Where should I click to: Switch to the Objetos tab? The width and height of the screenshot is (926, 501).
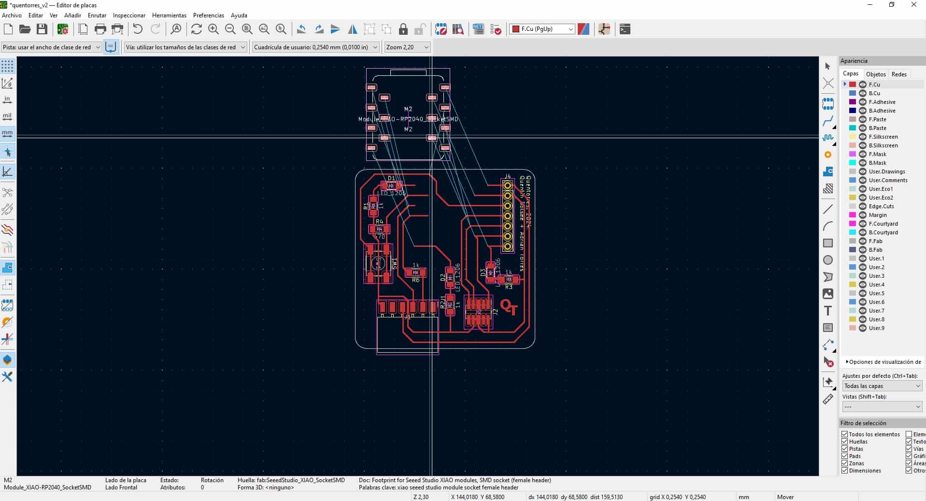(x=876, y=74)
